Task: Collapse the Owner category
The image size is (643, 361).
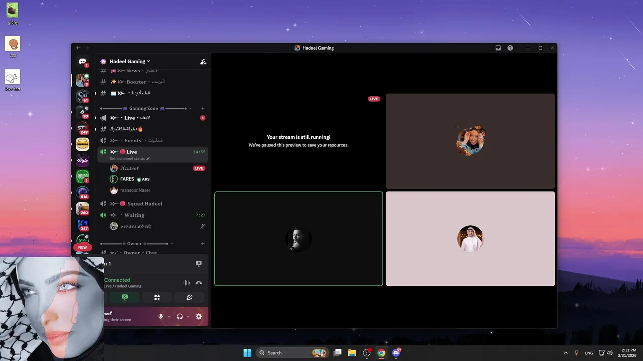Action: [137, 244]
